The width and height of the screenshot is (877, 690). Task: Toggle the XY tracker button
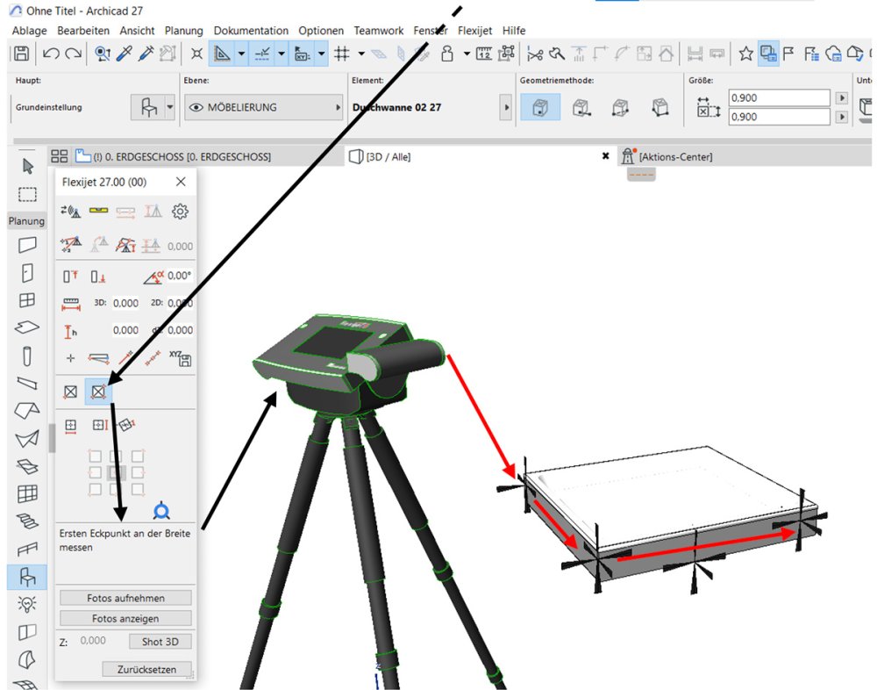coord(302,54)
